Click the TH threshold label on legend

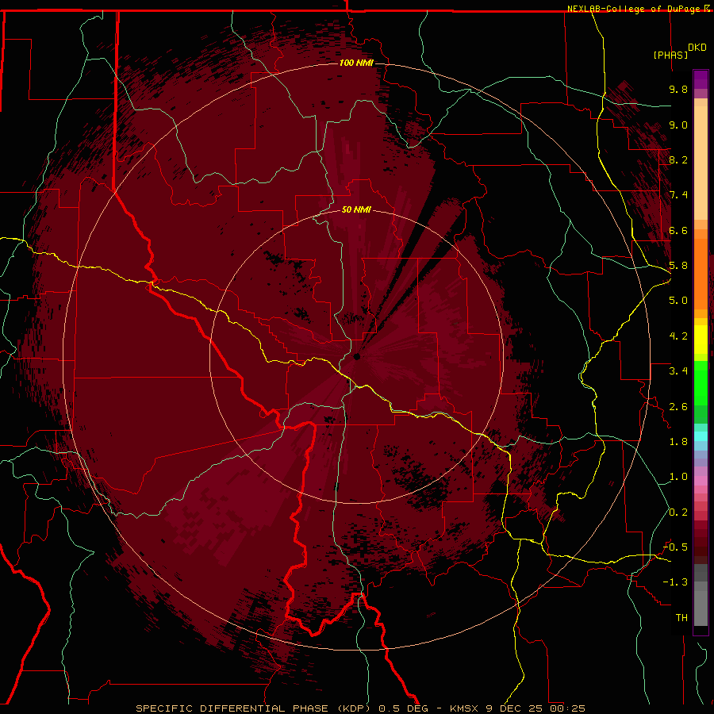(681, 618)
